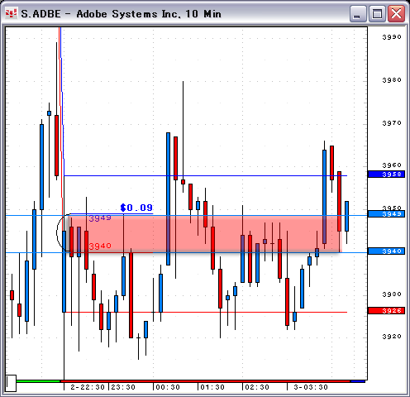Click the 3-03:30 time axis label
The width and height of the screenshot is (410, 397).
[x=311, y=387]
